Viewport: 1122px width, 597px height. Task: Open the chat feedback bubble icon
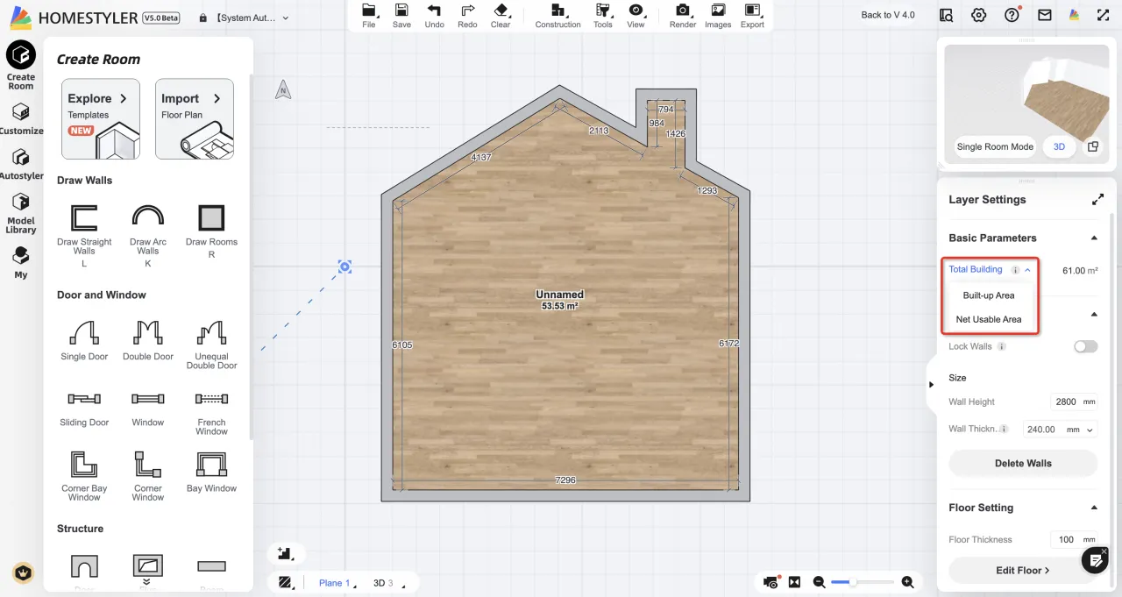[1095, 560]
